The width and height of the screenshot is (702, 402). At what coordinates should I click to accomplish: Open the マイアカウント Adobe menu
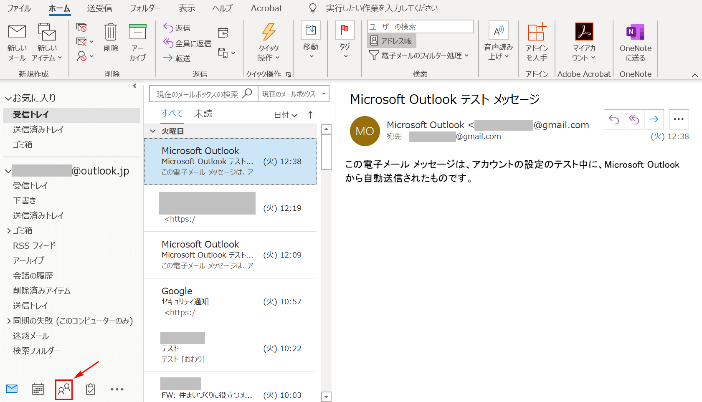(584, 42)
